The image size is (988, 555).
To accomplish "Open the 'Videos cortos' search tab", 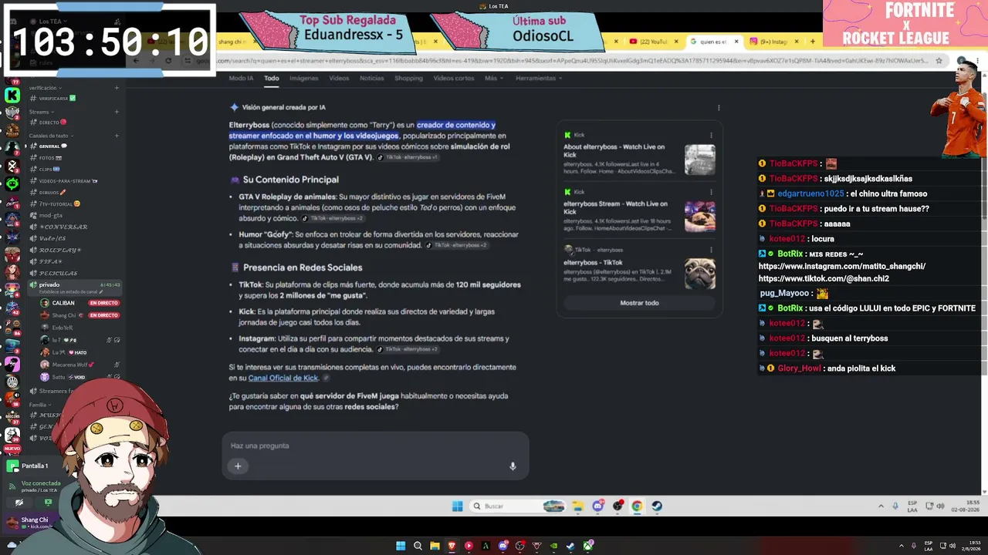I will click(x=454, y=78).
